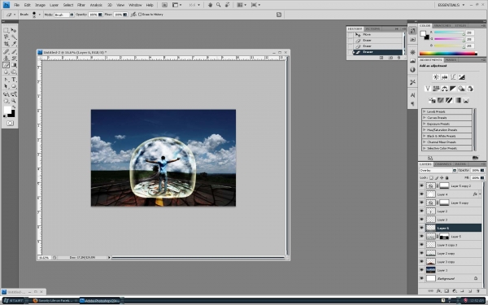The image size is (488, 305).
Task: Select the Dodge tool
Action: [14, 72]
